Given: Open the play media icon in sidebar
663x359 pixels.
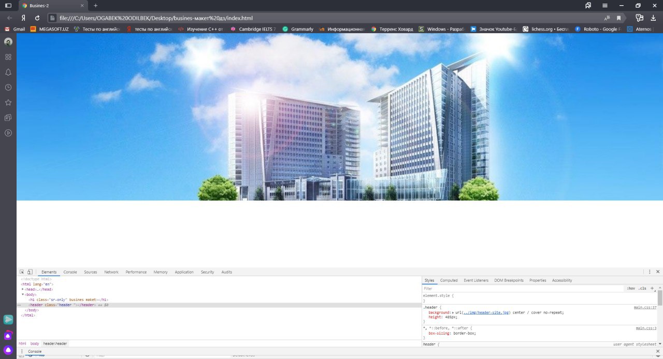Looking at the screenshot, I should (8, 133).
